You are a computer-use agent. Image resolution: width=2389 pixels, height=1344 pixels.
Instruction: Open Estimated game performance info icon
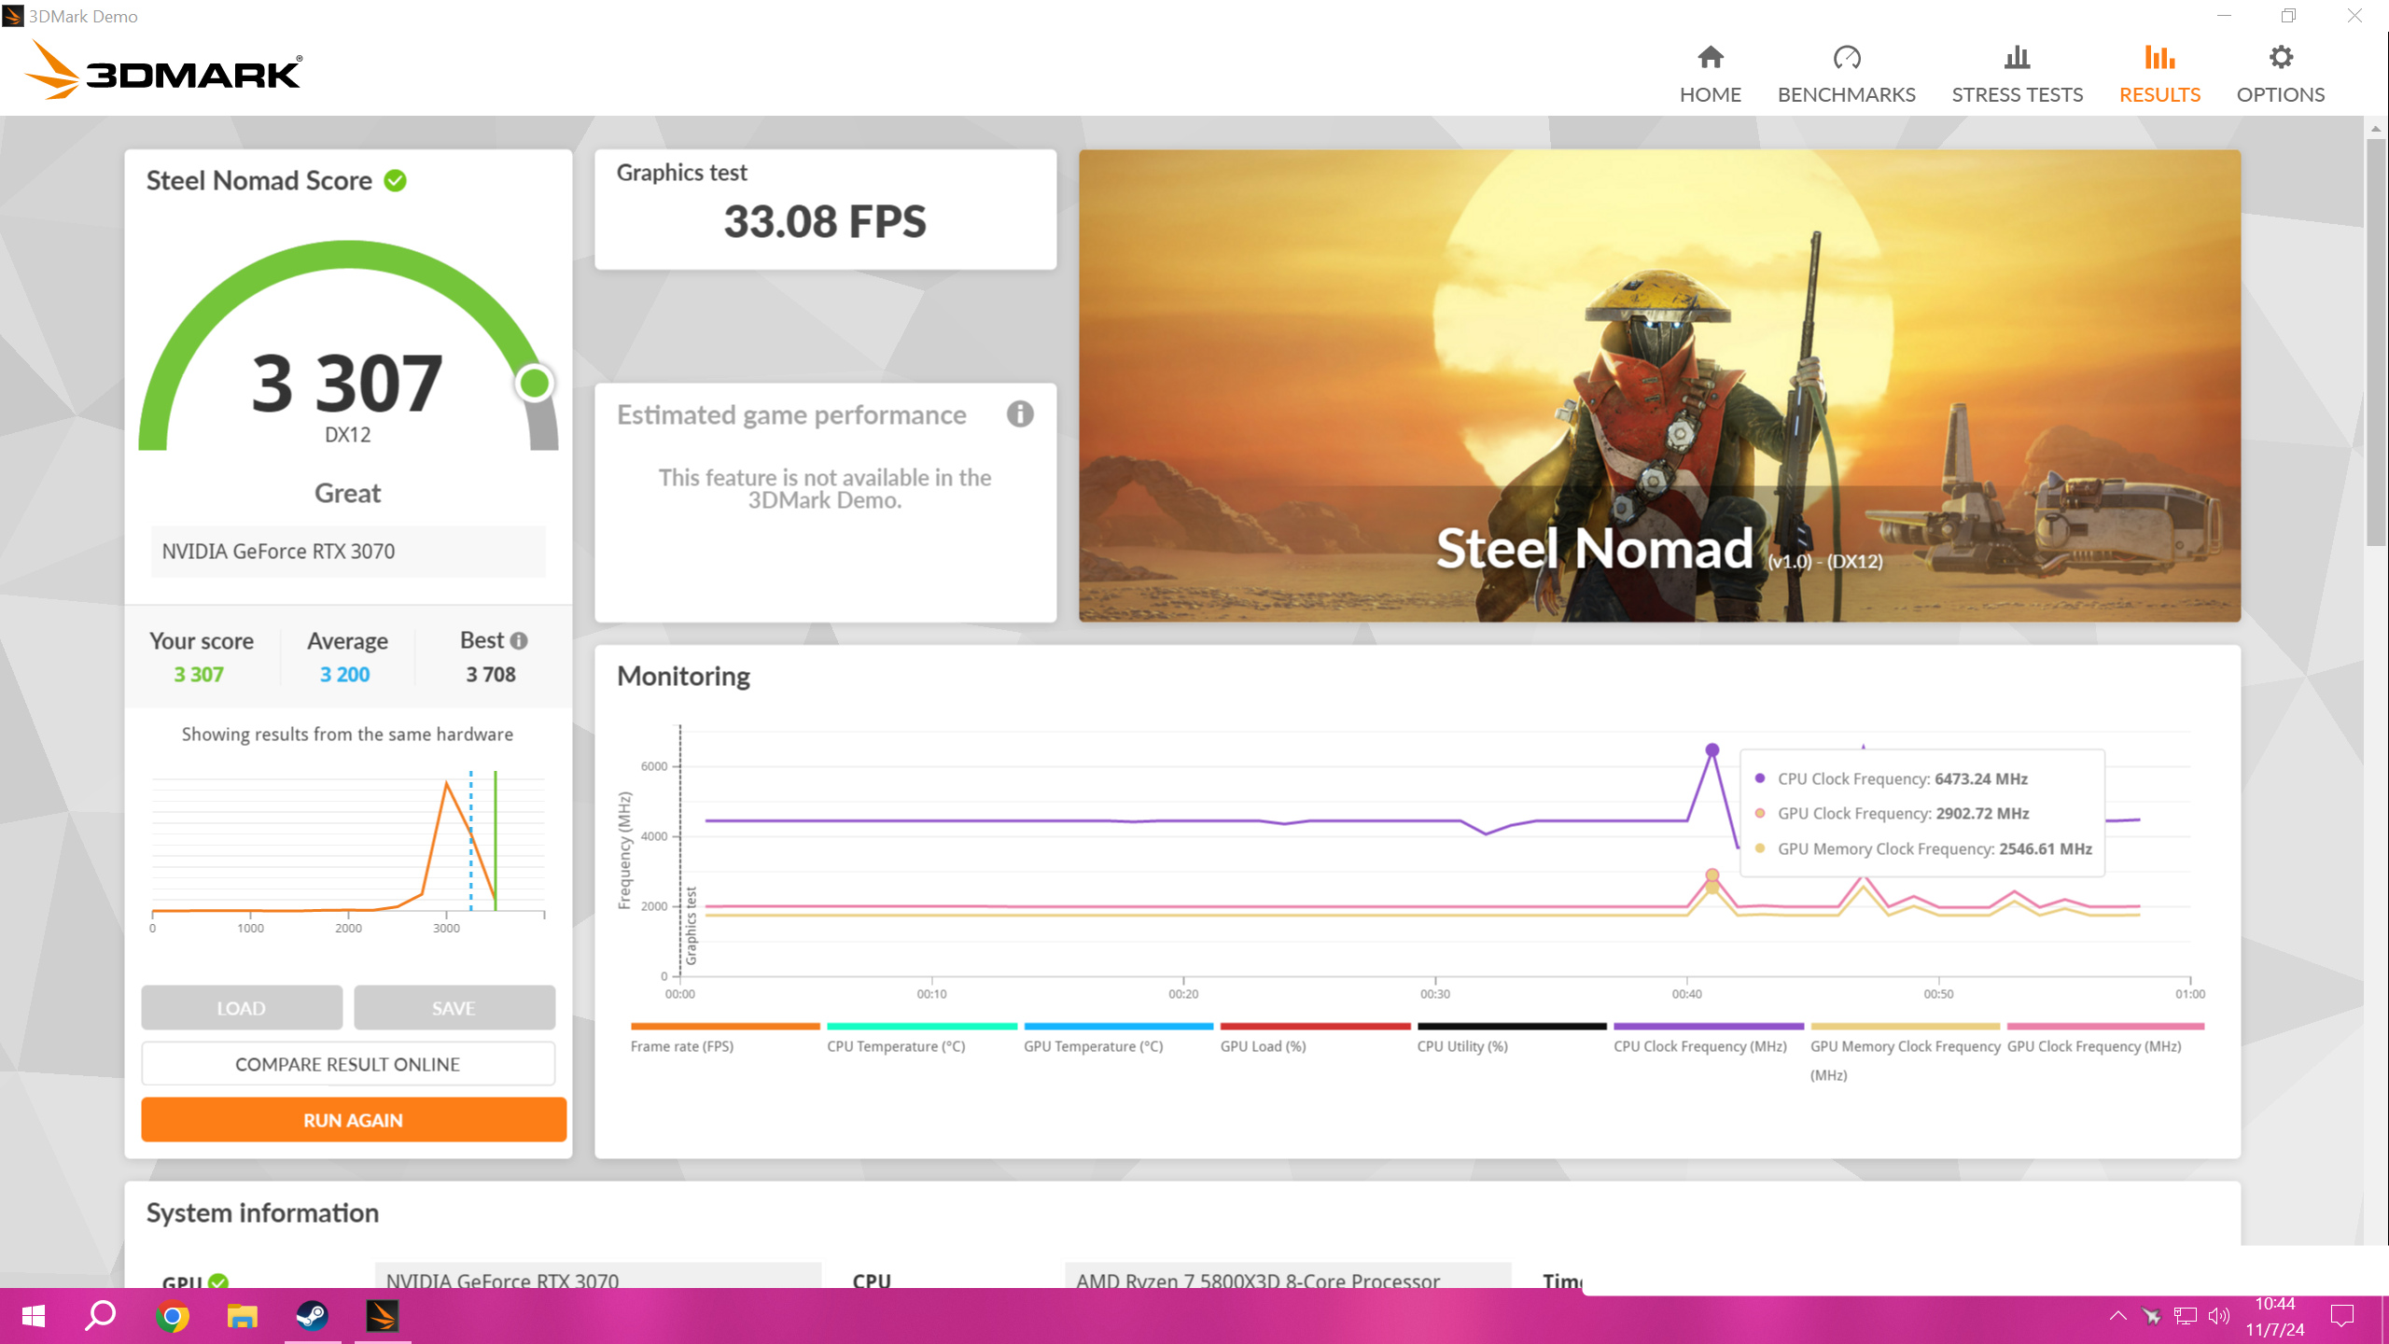pyautogui.click(x=1020, y=413)
